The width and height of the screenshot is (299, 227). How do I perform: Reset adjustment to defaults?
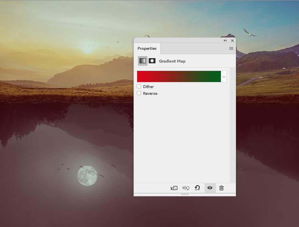197,188
